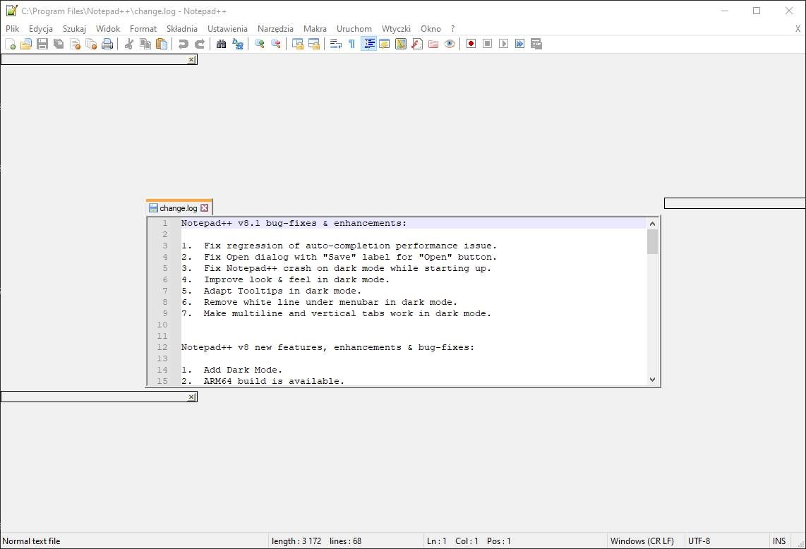Click editor scrollbar down arrow
806x549 pixels.
pos(652,380)
